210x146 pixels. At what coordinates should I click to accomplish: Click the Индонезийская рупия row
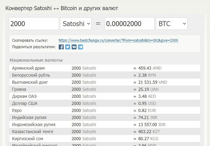point(105,125)
